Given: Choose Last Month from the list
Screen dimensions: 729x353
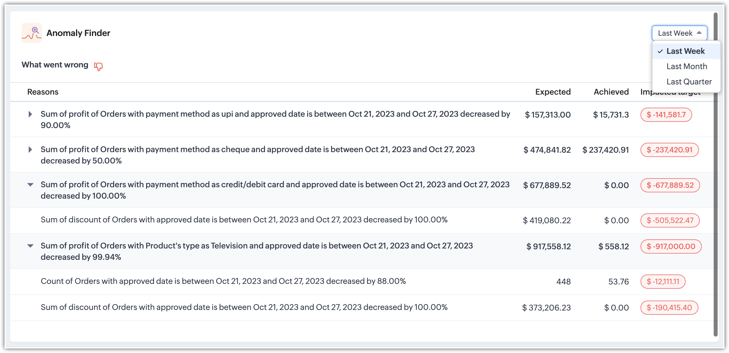Looking at the screenshot, I should point(686,66).
